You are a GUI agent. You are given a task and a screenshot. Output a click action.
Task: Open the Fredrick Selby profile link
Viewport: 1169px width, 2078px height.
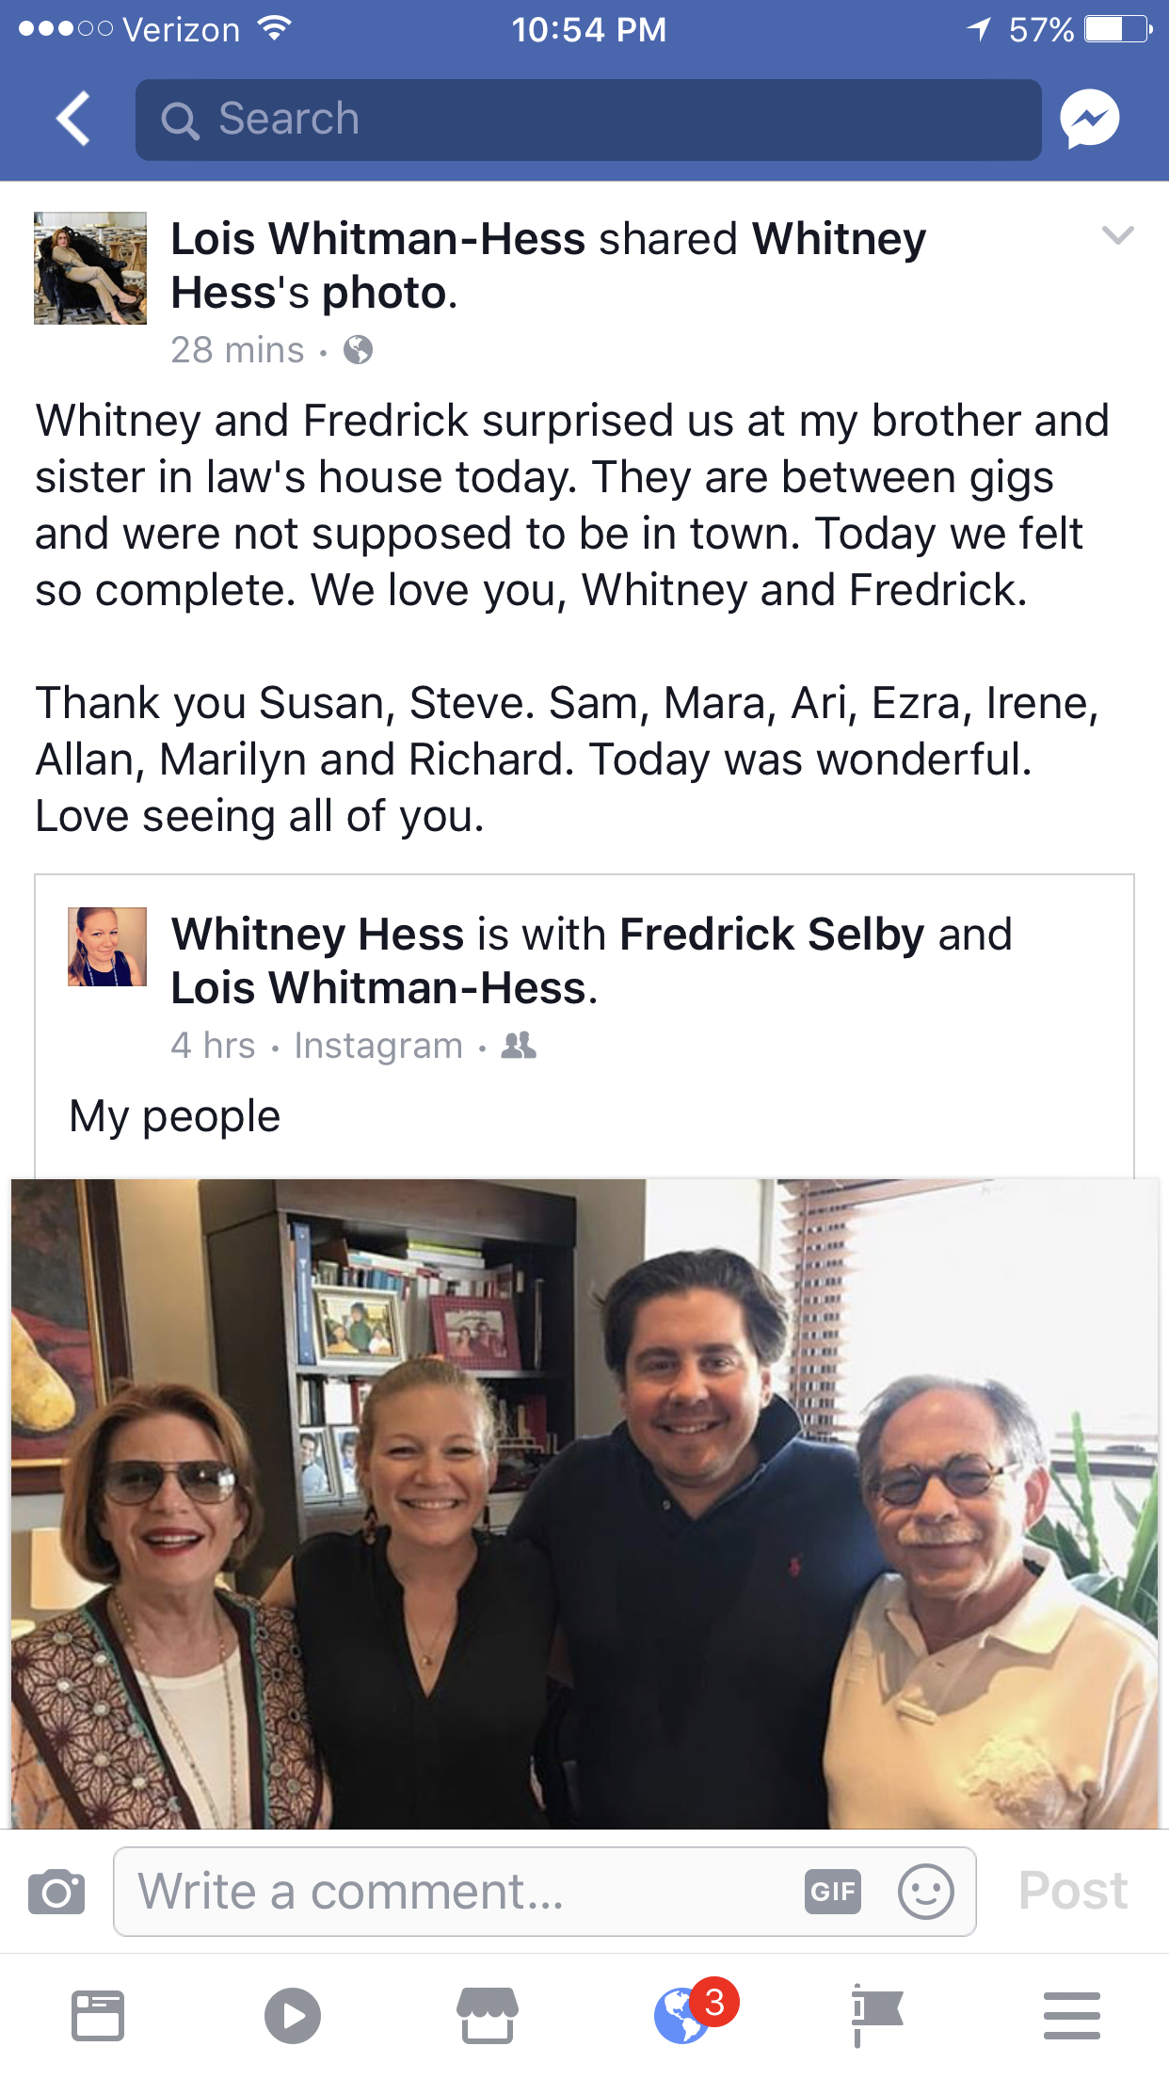pyautogui.click(x=772, y=935)
